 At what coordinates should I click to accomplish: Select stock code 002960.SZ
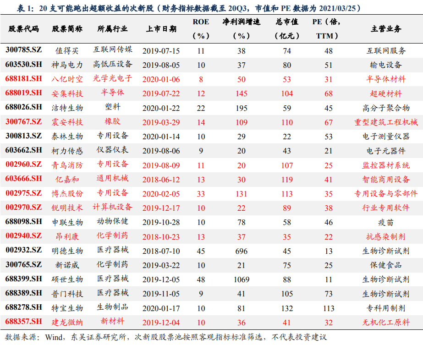tap(24, 164)
